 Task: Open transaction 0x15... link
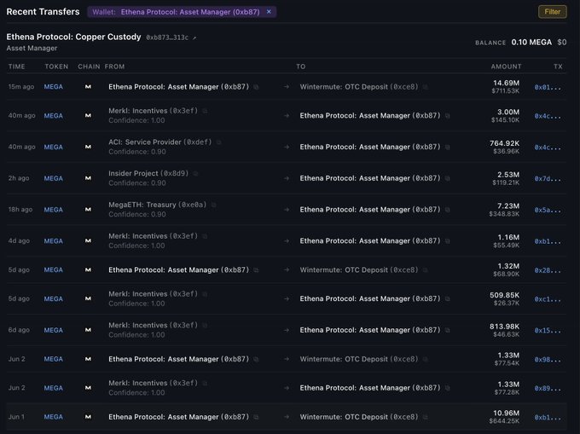(x=548, y=331)
